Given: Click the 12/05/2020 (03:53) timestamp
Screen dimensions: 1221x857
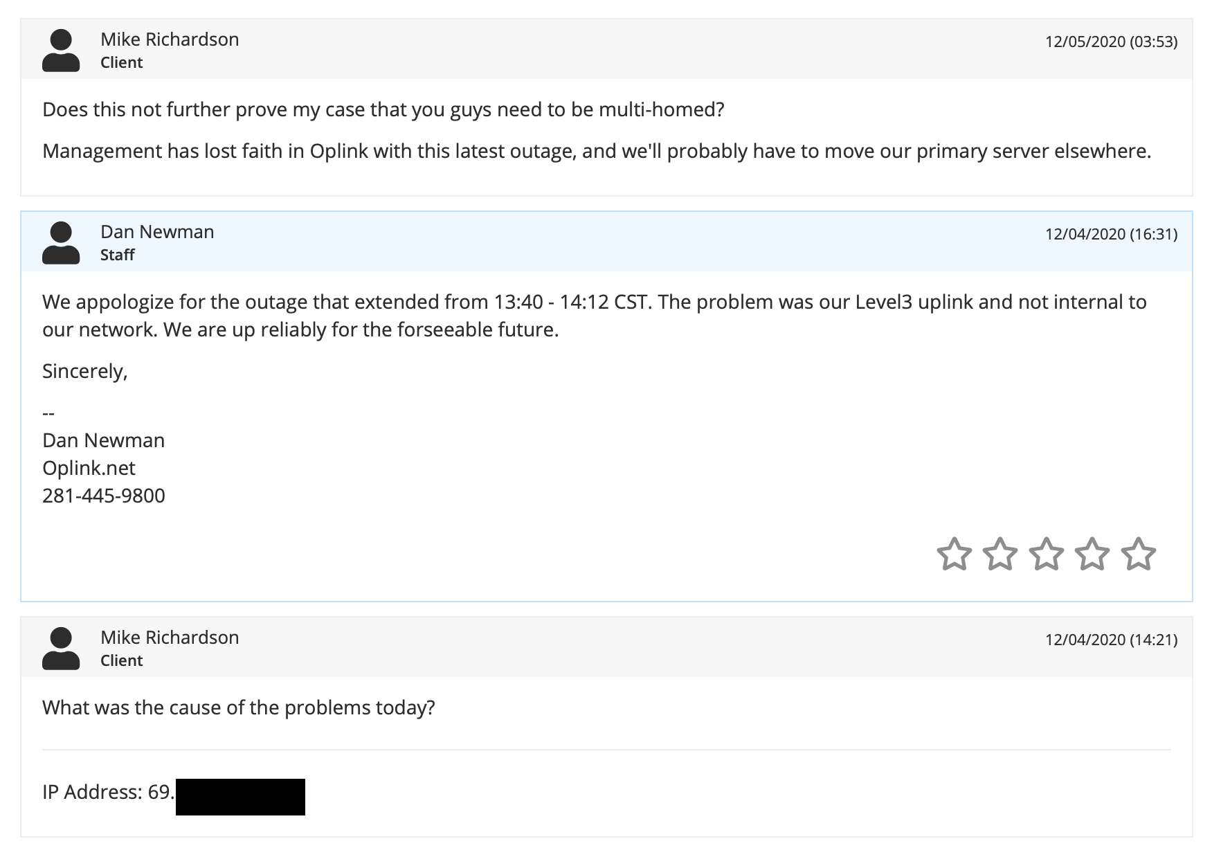Looking at the screenshot, I should tap(1111, 42).
